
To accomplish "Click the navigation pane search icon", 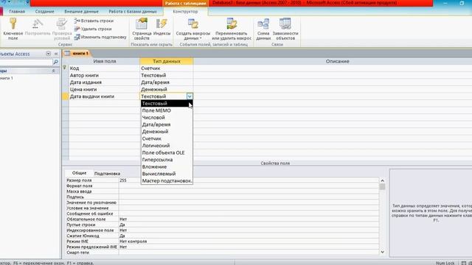I will tap(55, 62).
